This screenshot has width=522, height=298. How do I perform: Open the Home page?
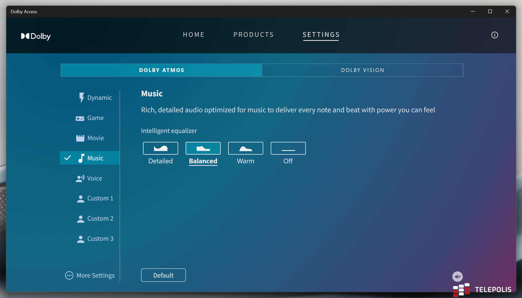click(194, 35)
